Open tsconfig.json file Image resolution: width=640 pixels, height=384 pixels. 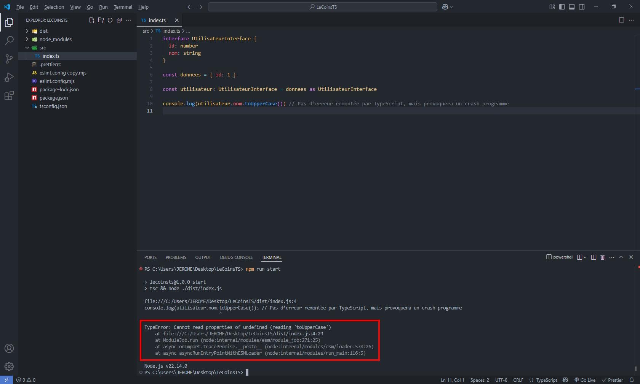[x=77, y=106]
